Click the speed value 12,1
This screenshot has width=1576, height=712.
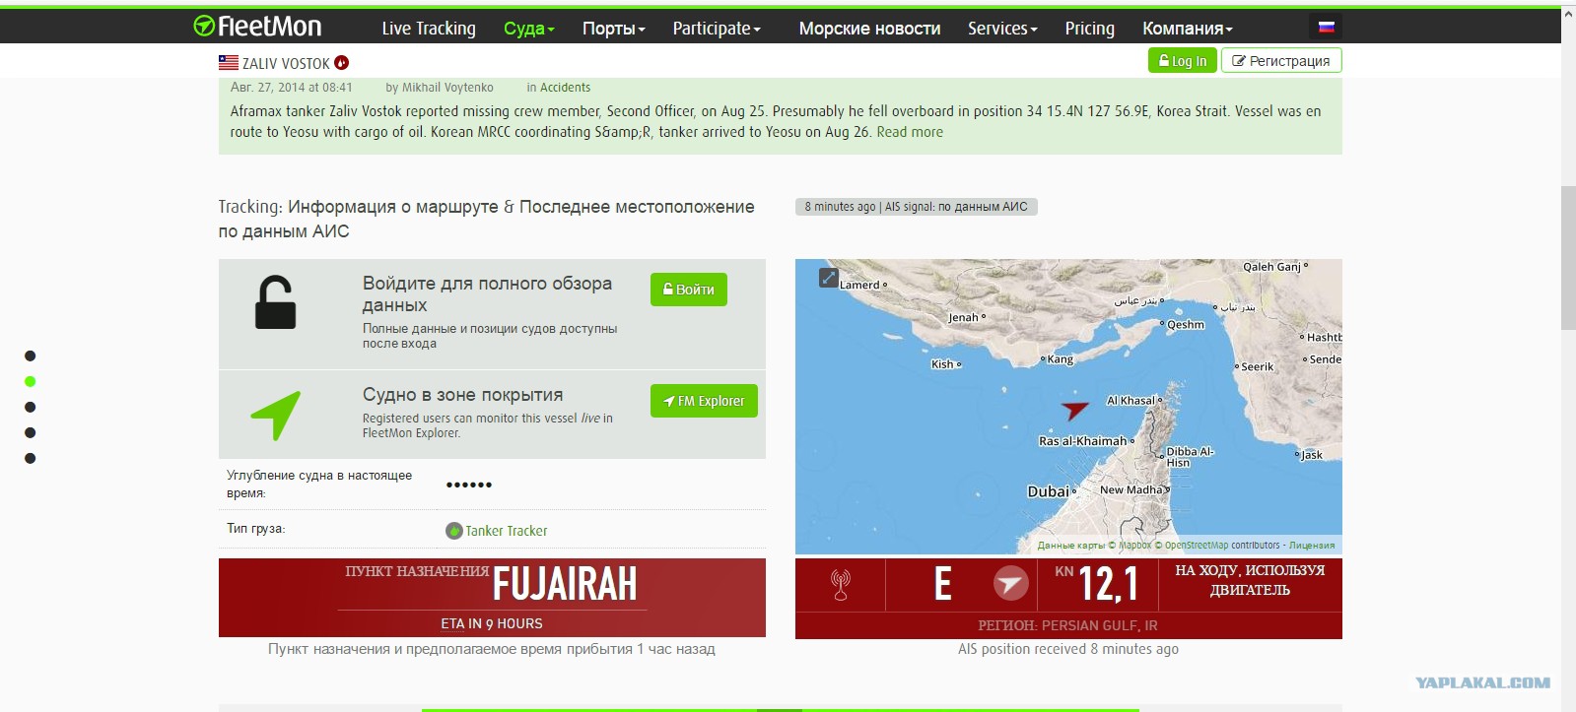pyautogui.click(x=1109, y=584)
